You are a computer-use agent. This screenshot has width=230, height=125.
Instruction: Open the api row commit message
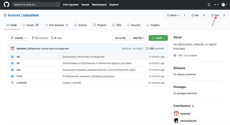(x=83, y=57)
